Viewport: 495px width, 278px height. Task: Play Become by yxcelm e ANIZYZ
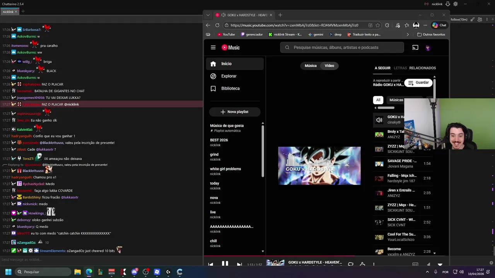tap(403, 251)
